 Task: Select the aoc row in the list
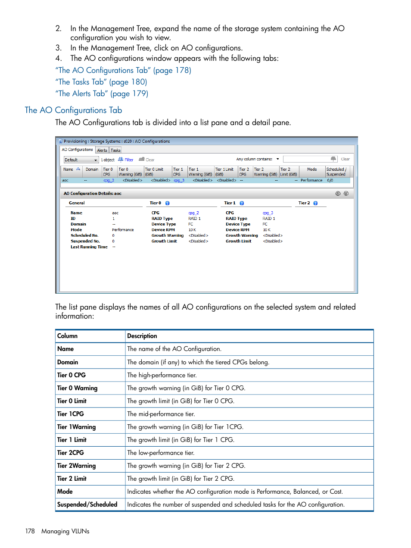point(206,180)
